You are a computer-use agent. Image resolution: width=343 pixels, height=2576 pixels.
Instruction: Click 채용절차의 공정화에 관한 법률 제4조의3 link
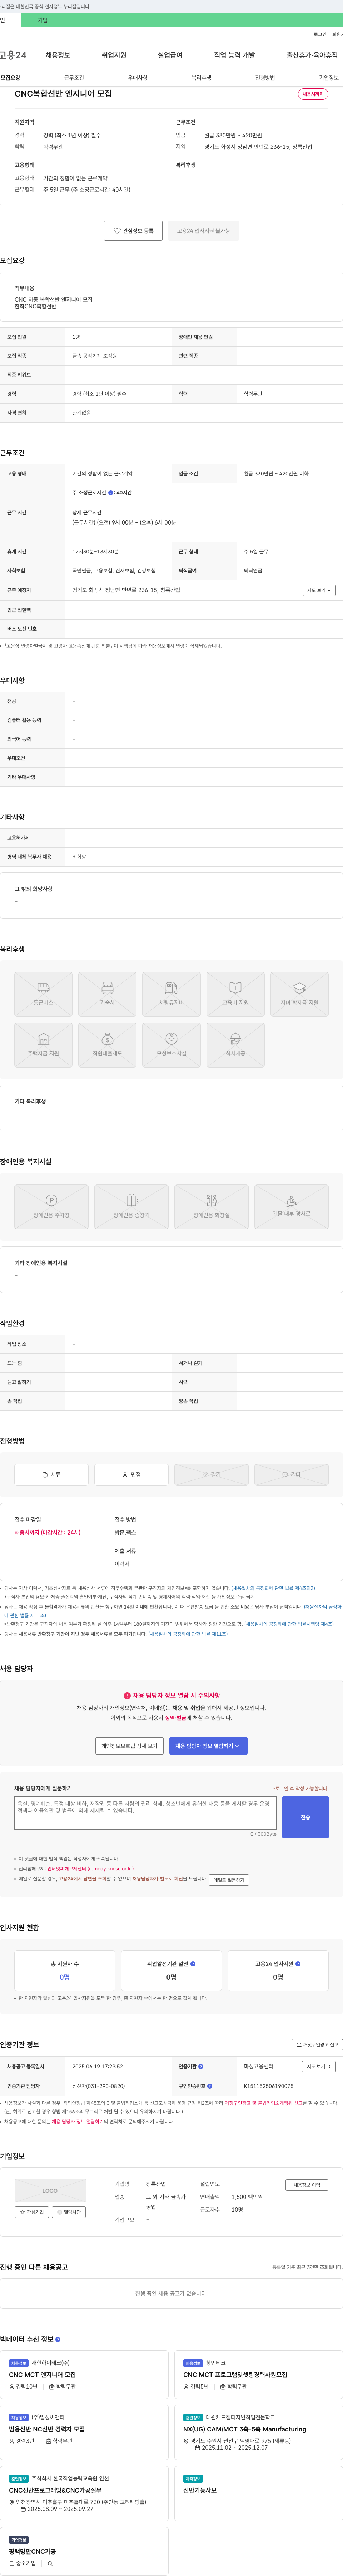pos(273,1588)
